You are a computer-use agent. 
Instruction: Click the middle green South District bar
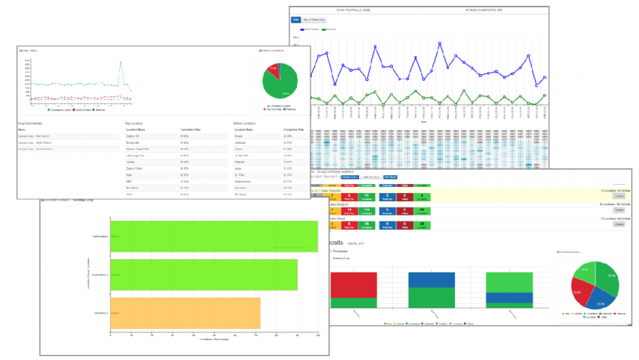(x=204, y=275)
